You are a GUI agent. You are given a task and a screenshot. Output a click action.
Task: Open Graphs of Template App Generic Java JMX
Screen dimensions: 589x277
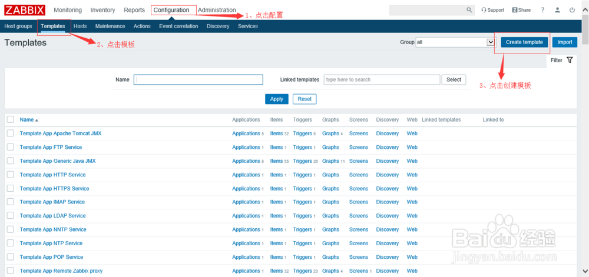pos(330,161)
